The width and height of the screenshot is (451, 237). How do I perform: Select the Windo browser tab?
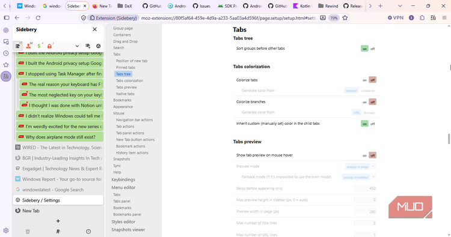26,6
